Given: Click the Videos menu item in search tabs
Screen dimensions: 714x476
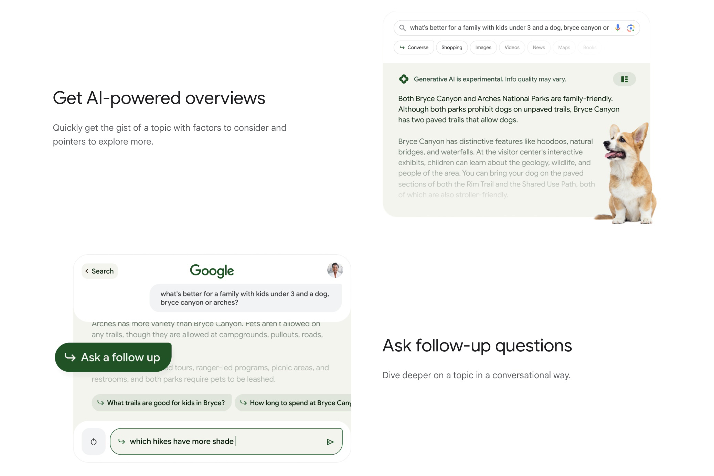Looking at the screenshot, I should pyautogui.click(x=512, y=47).
